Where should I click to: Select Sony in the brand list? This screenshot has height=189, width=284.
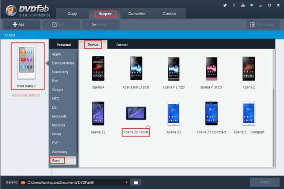(63, 161)
